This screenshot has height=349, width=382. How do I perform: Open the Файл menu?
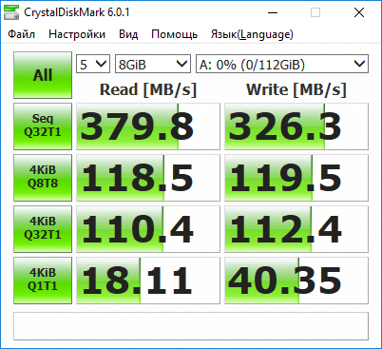click(21, 34)
